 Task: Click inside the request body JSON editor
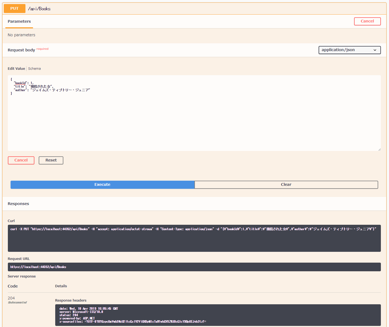point(194,113)
